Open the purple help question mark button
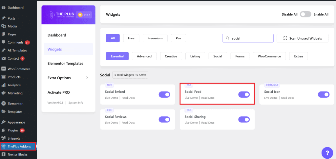Image resolution: width=336 pixels, height=159 pixels. pos(327,152)
